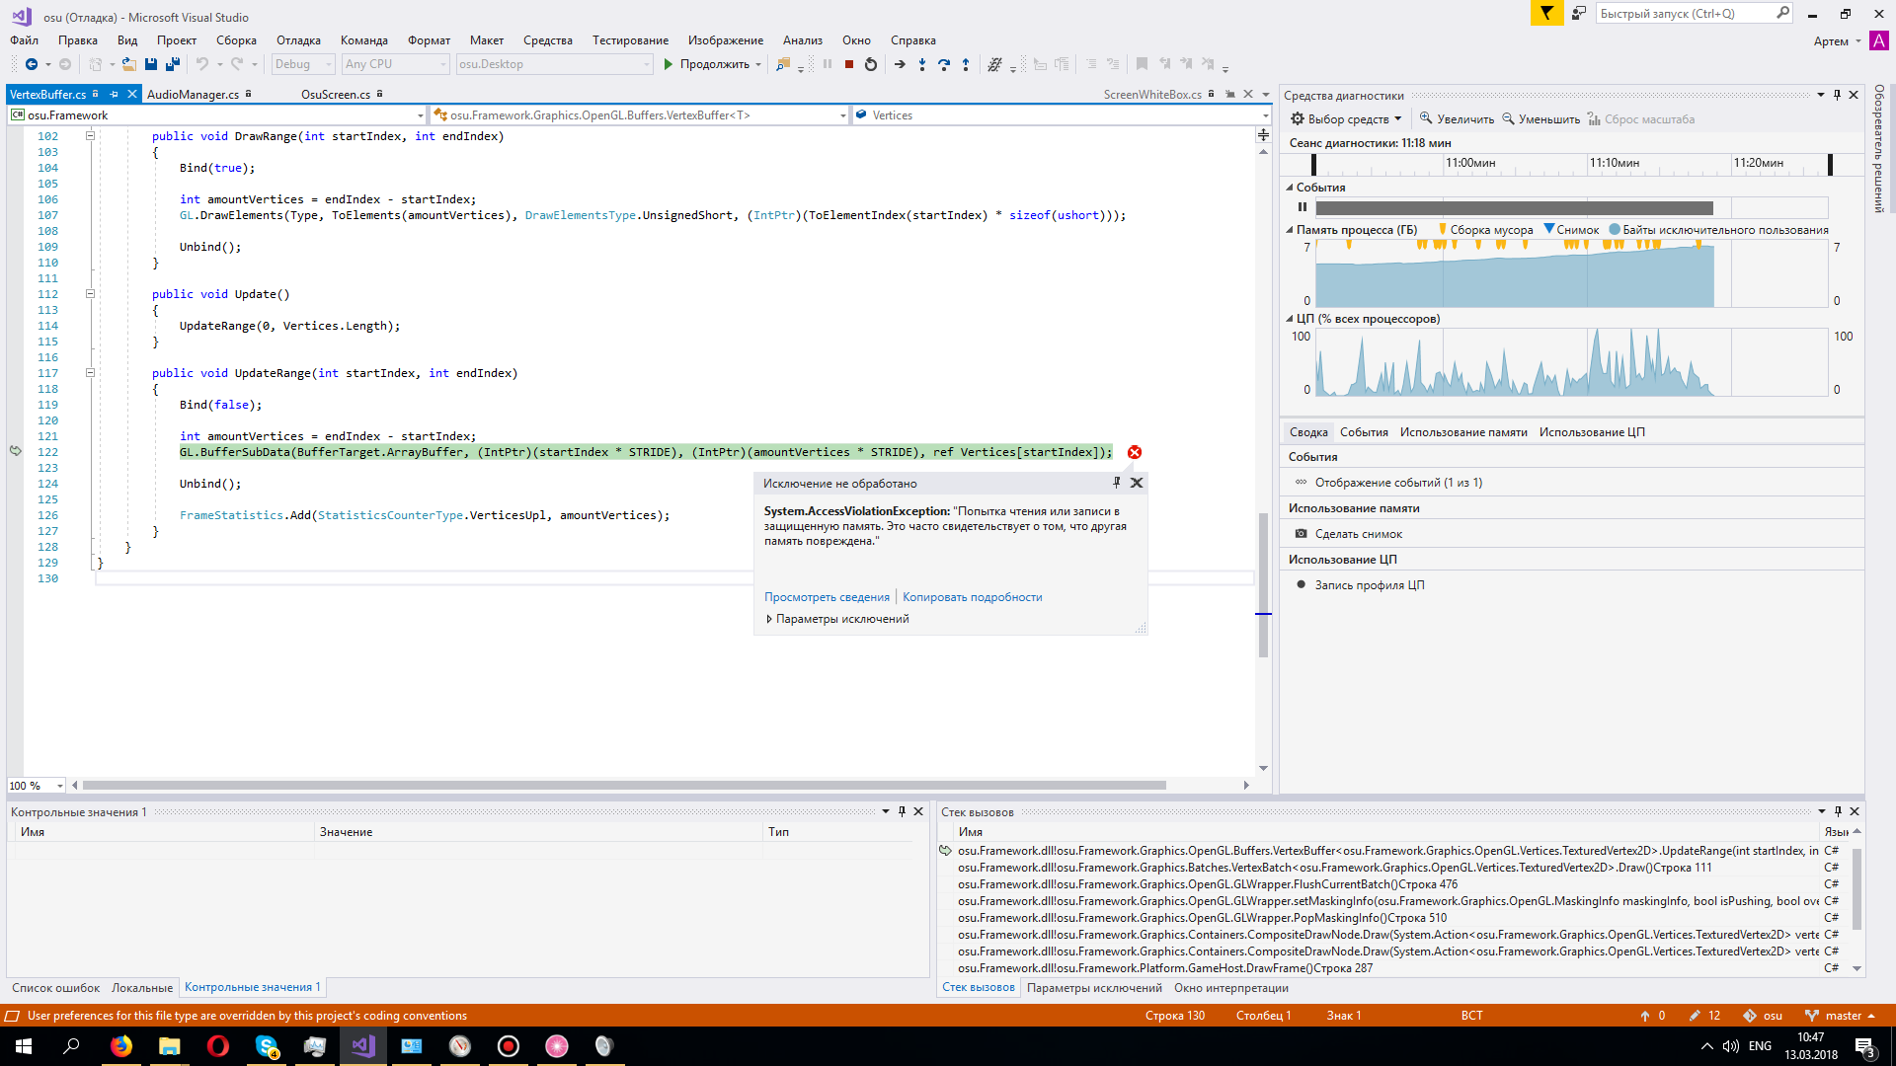Click the Копировать подробности link
1896x1066 pixels.
click(x=972, y=597)
